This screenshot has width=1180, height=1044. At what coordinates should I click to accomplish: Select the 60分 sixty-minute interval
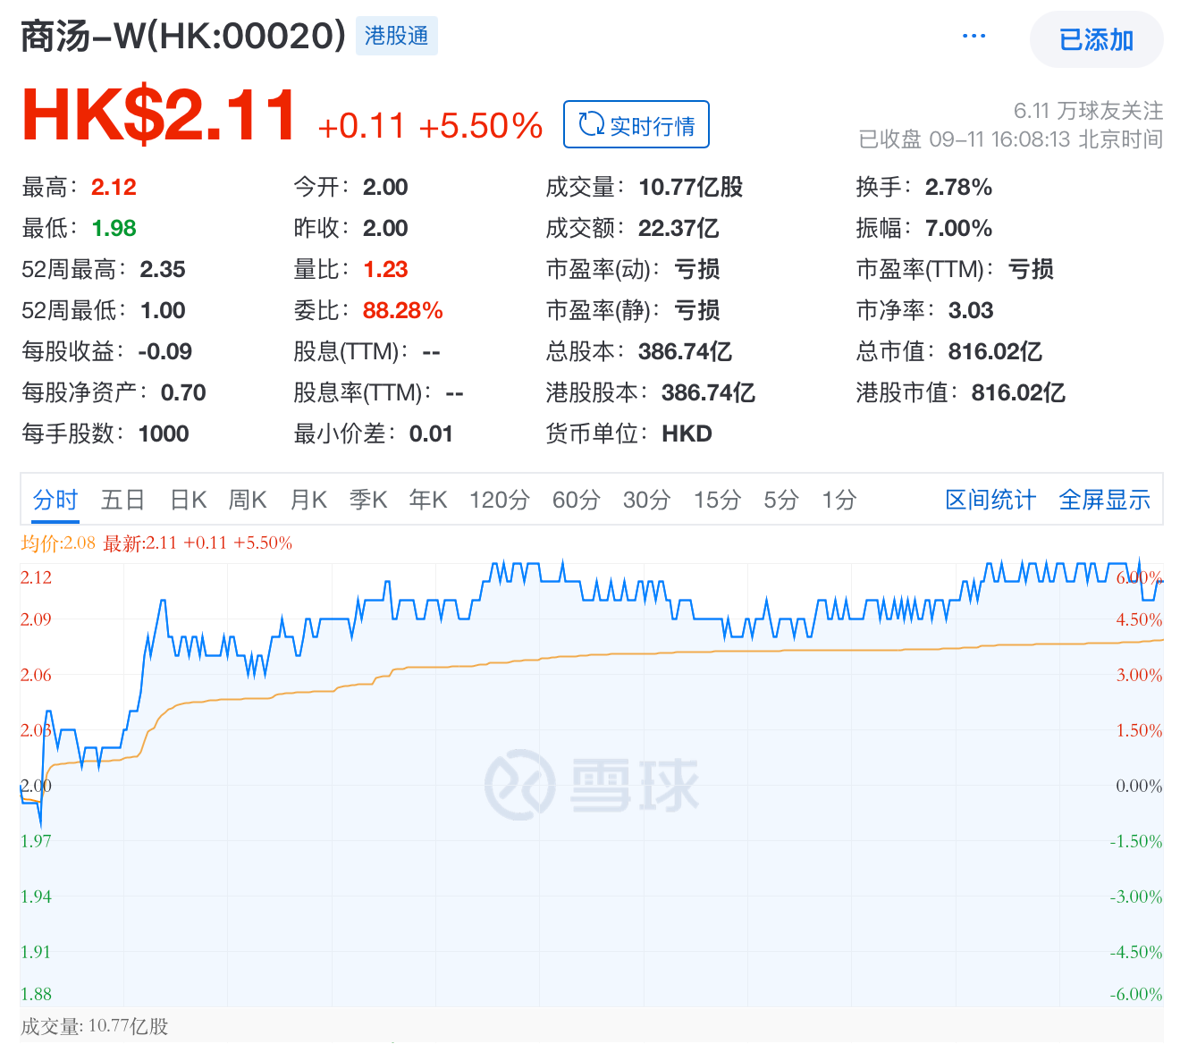point(577,501)
